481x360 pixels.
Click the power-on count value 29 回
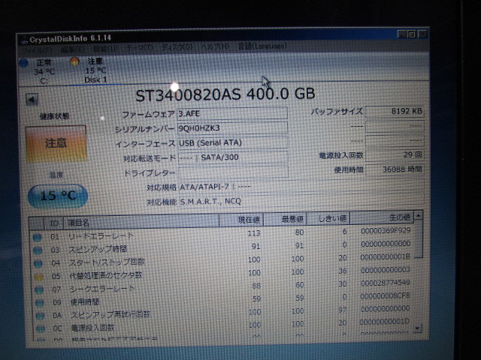pos(395,155)
